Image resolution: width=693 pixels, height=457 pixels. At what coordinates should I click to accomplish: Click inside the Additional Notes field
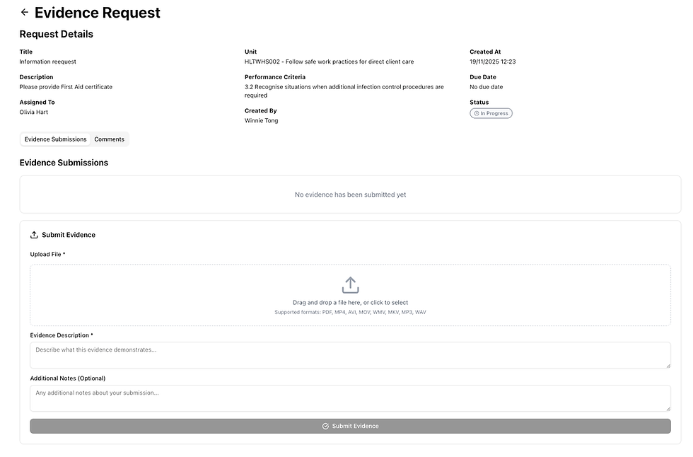coord(350,398)
